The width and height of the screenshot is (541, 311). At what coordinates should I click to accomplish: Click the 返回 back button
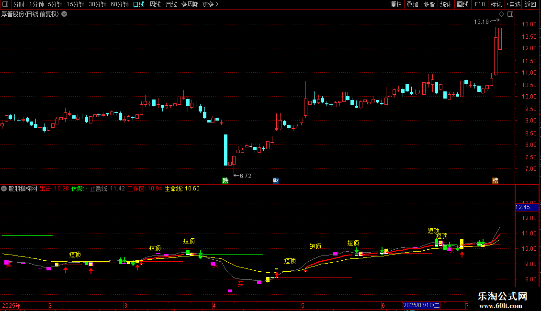pyautogui.click(x=530, y=4)
